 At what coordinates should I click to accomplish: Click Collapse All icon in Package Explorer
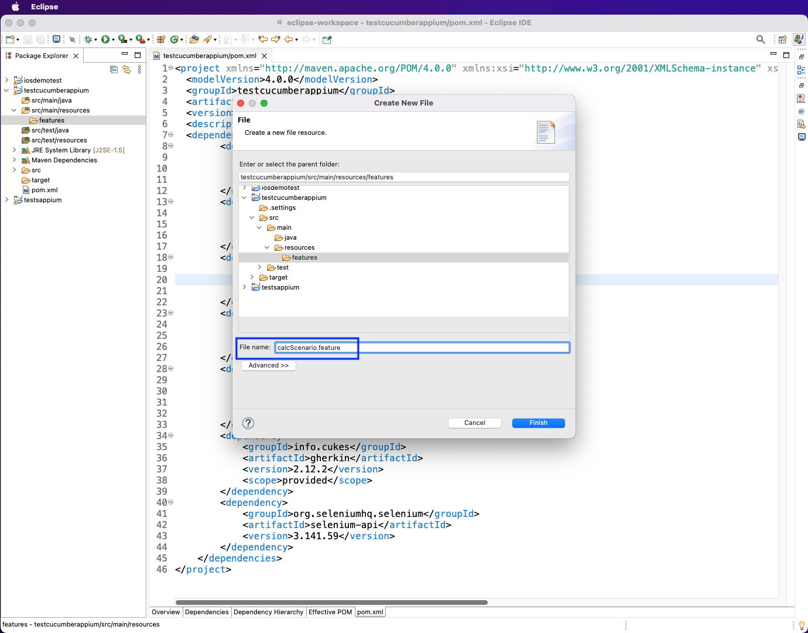(x=114, y=70)
